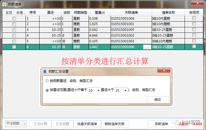
Task: Click the 钢筋清单 window app icon
Action: click(x=4, y=4)
